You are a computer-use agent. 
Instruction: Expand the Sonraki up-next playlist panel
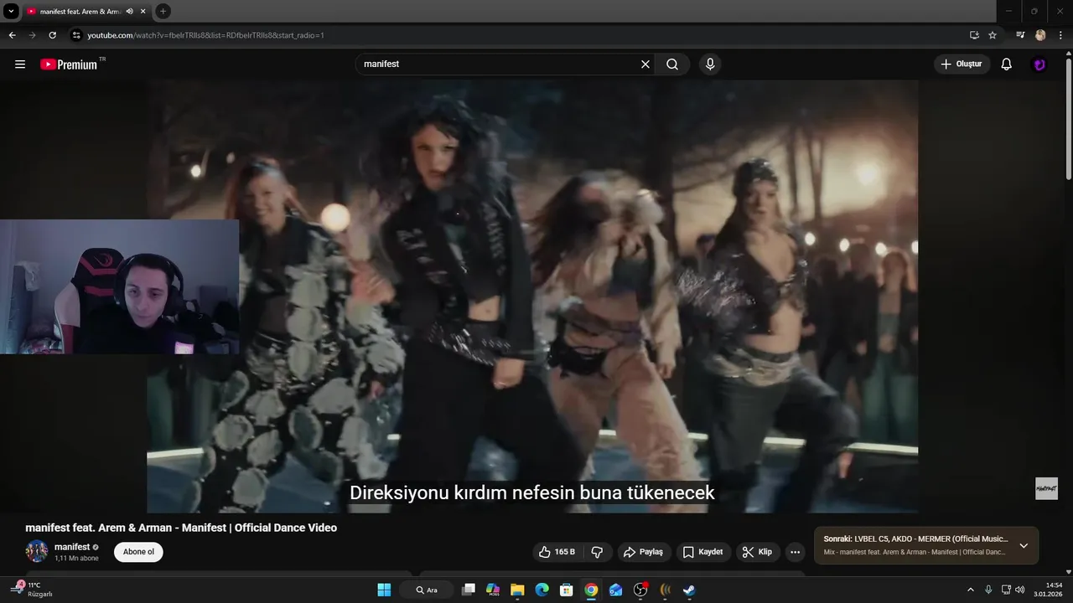tap(1024, 546)
